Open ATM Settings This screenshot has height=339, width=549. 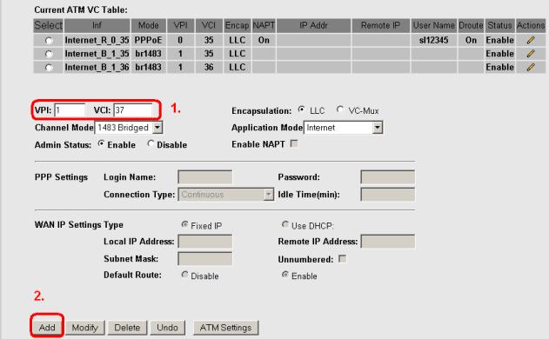pyautogui.click(x=226, y=328)
